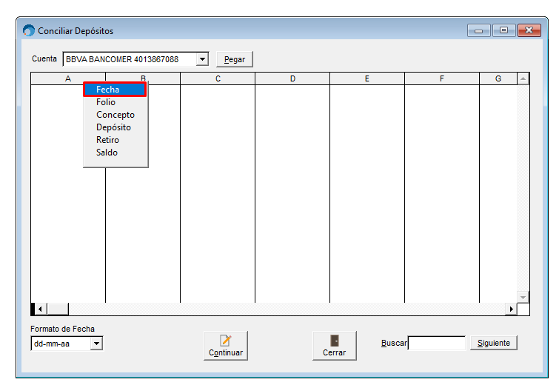Click the Siguiente search button
This screenshot has width=559, height=385.
click(x=493, y=343)
